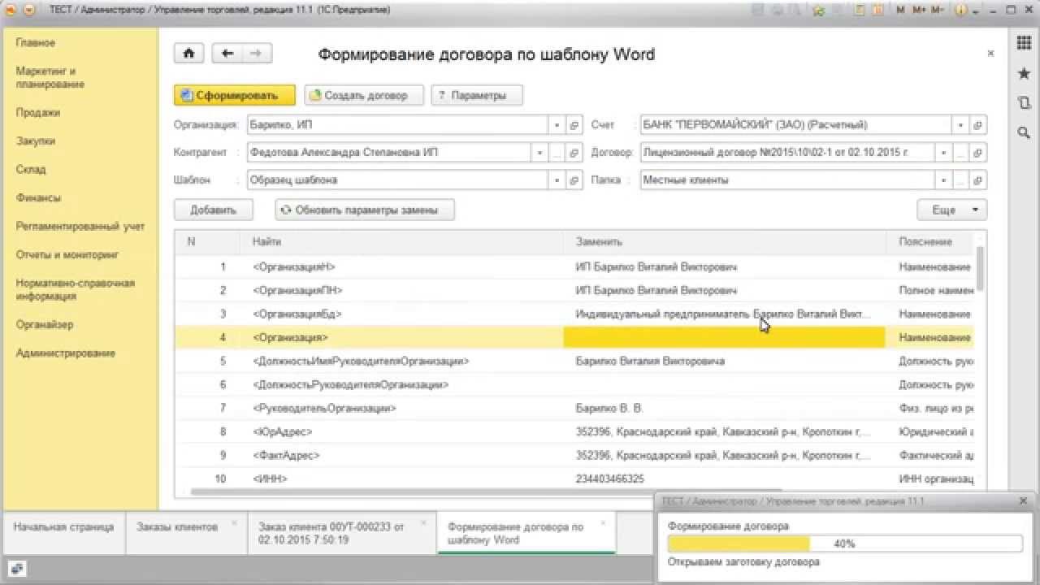Click the M- memory button
Viewport: 1040px width, 585px height.
click(938, 11)
